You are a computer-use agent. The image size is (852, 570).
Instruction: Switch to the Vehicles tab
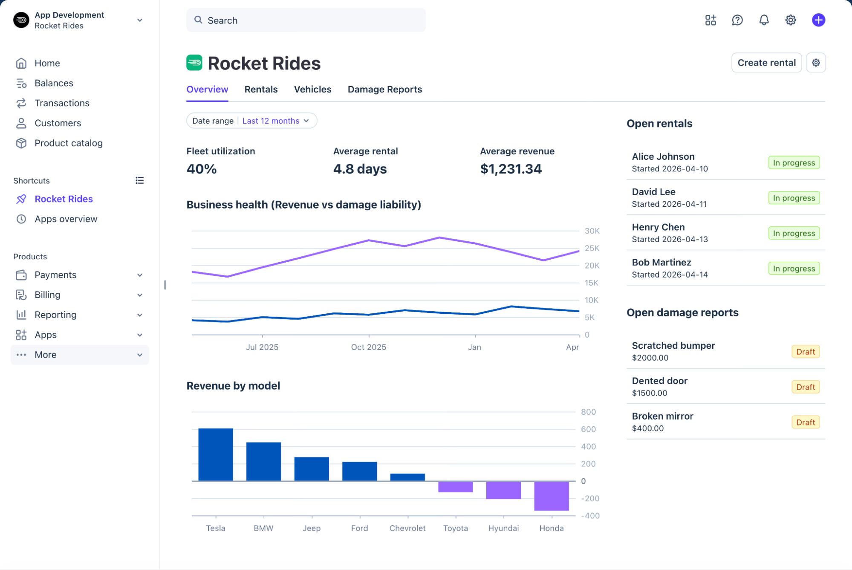tap(312, 90)
